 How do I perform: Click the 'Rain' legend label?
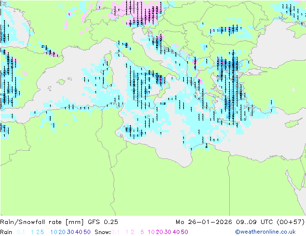pyautogui.click(x=6, y=232)
